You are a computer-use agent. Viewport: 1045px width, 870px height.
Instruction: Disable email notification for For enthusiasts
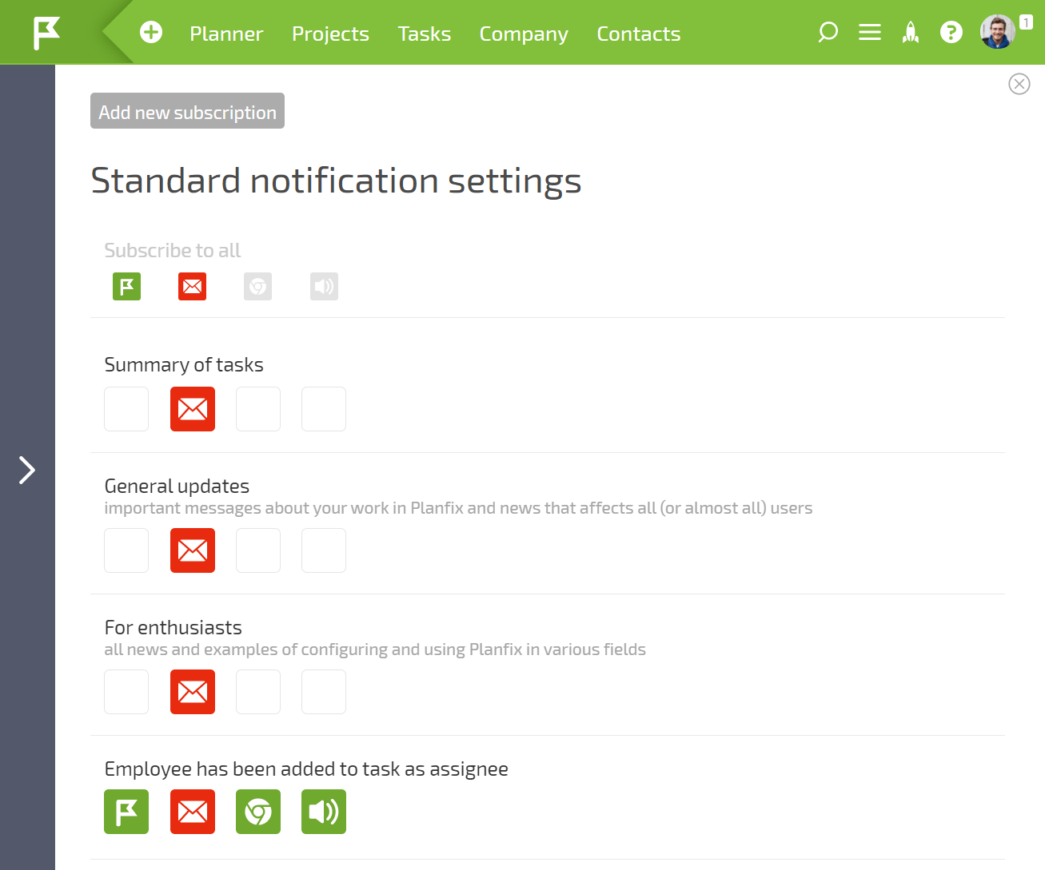pyautogui.click(x=193, y=692)
